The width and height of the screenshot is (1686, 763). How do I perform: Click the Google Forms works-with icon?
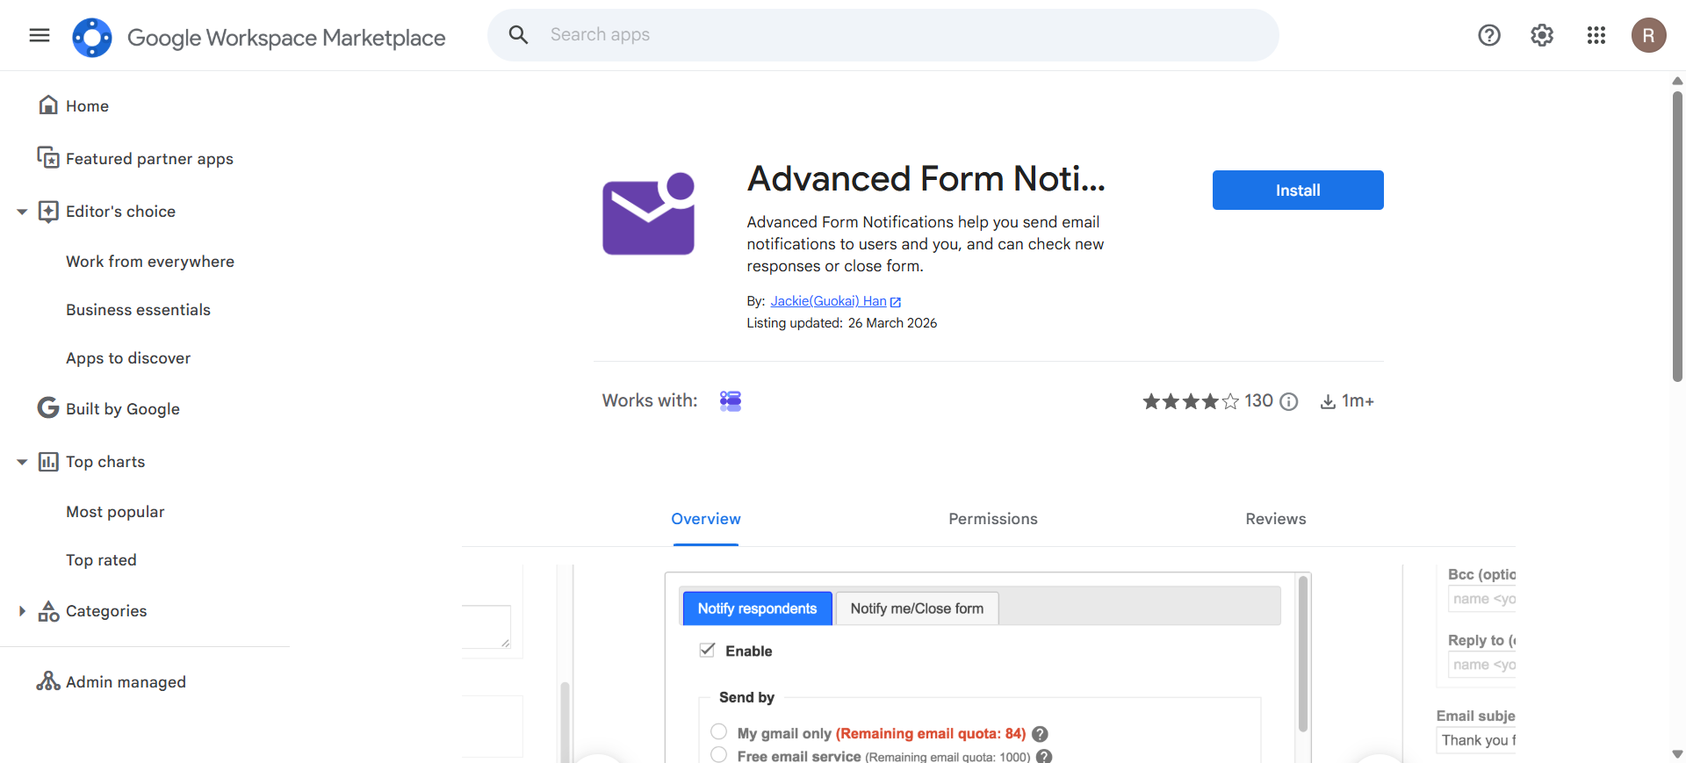tap(731, 401)
